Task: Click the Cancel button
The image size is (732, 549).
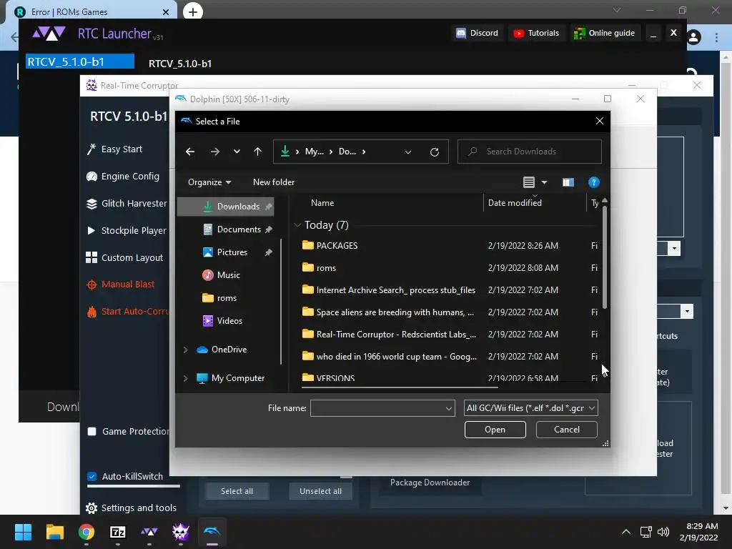Action: 566,430
